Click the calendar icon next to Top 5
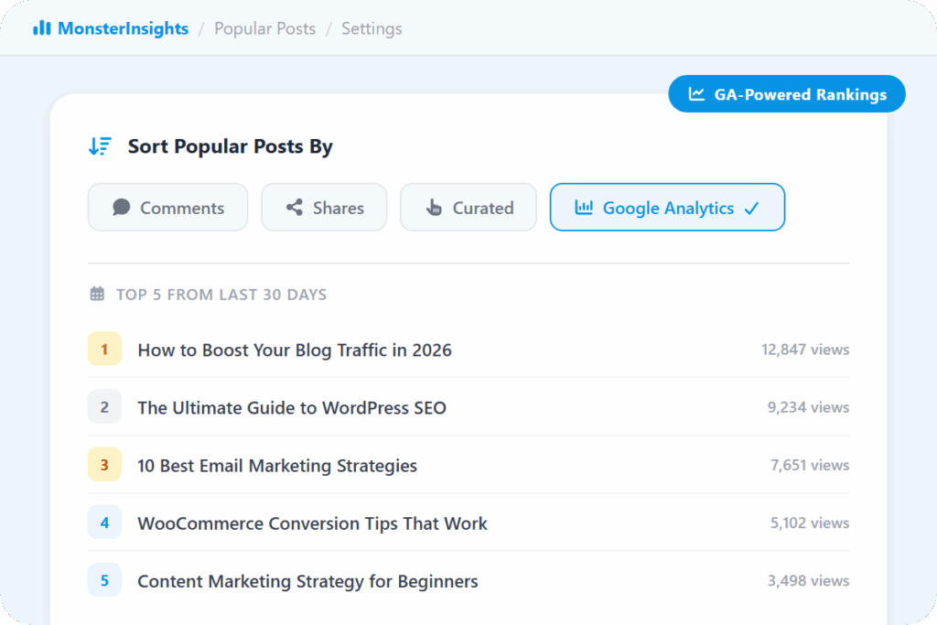The image size is (937, 625). pyautogui.click(x=97, y=295)
